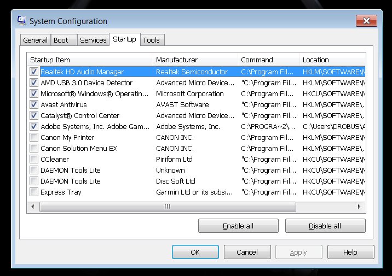Switch to the General tab
This screenshot has width=392, height=276.
point(35,40)
